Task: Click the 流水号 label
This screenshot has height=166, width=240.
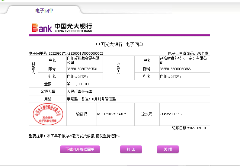Action: pyautogui.click(x=147, y=114)
